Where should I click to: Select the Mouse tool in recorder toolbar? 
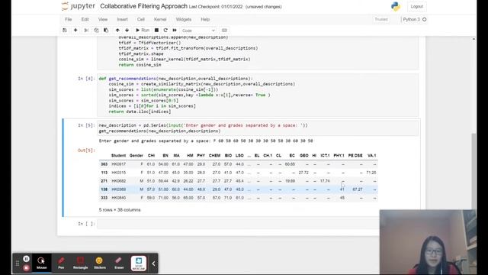pos(41,263)
